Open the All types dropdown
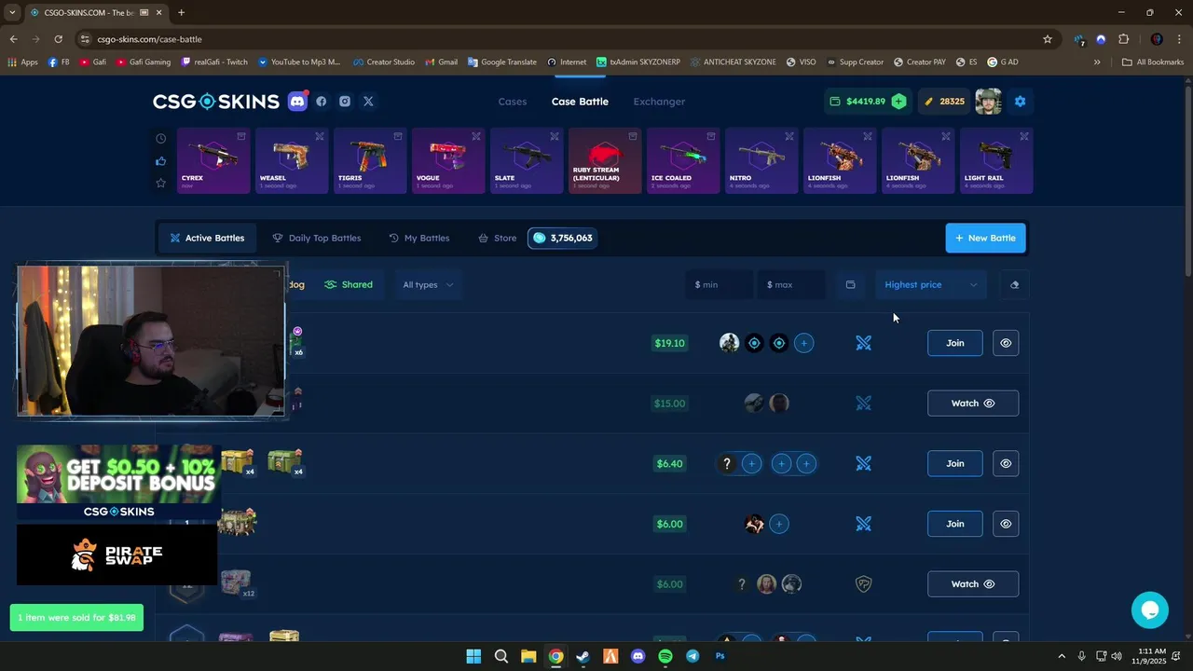The width and height of the screenshot is (1193, 671). [428, 285]
